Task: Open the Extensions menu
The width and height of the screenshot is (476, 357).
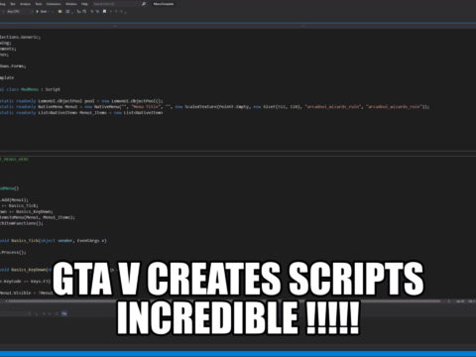Action: pos(54,4)
